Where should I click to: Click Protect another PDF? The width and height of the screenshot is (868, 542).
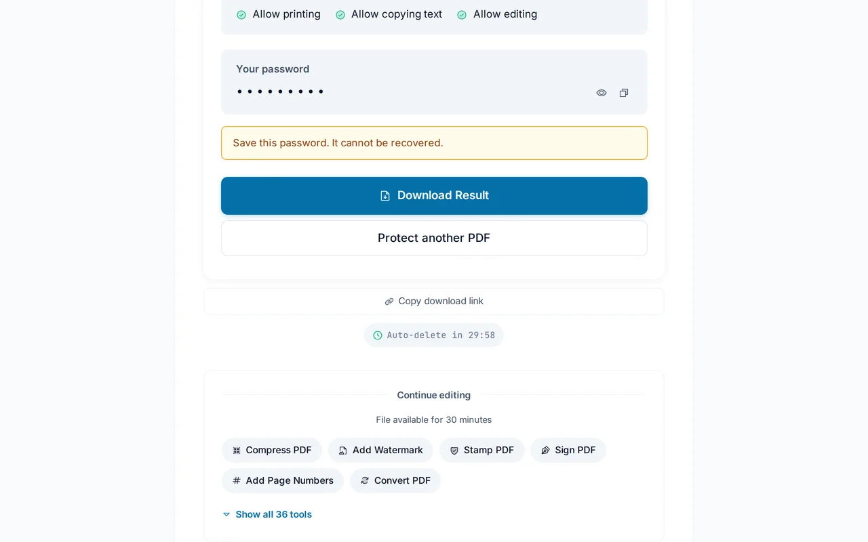[434, 238]
